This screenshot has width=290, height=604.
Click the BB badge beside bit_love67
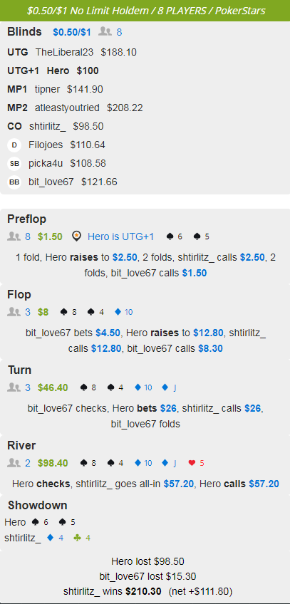pos(14,182)
